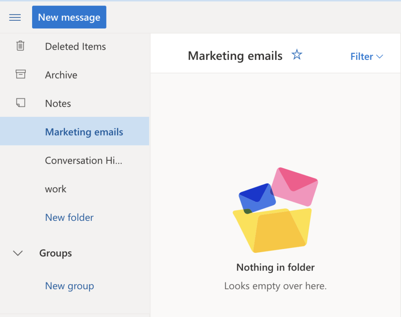
Task: Open the work folder
Action: (x=56, y=189)
